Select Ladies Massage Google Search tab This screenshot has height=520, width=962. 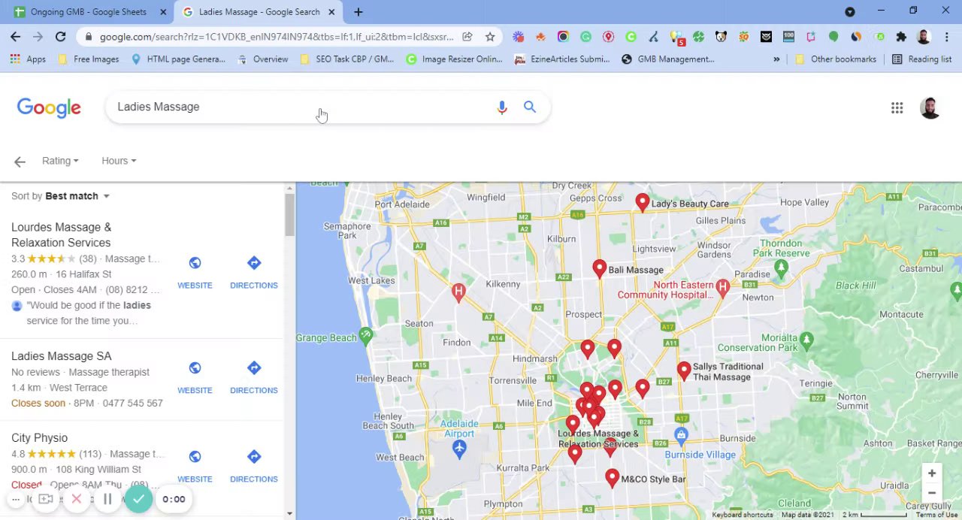[x=257, y=12]
